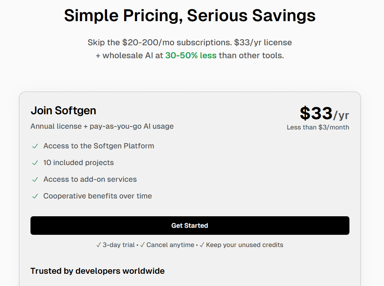Click the checkmark beside Softgen Platform access

click(x=35, y=146)
